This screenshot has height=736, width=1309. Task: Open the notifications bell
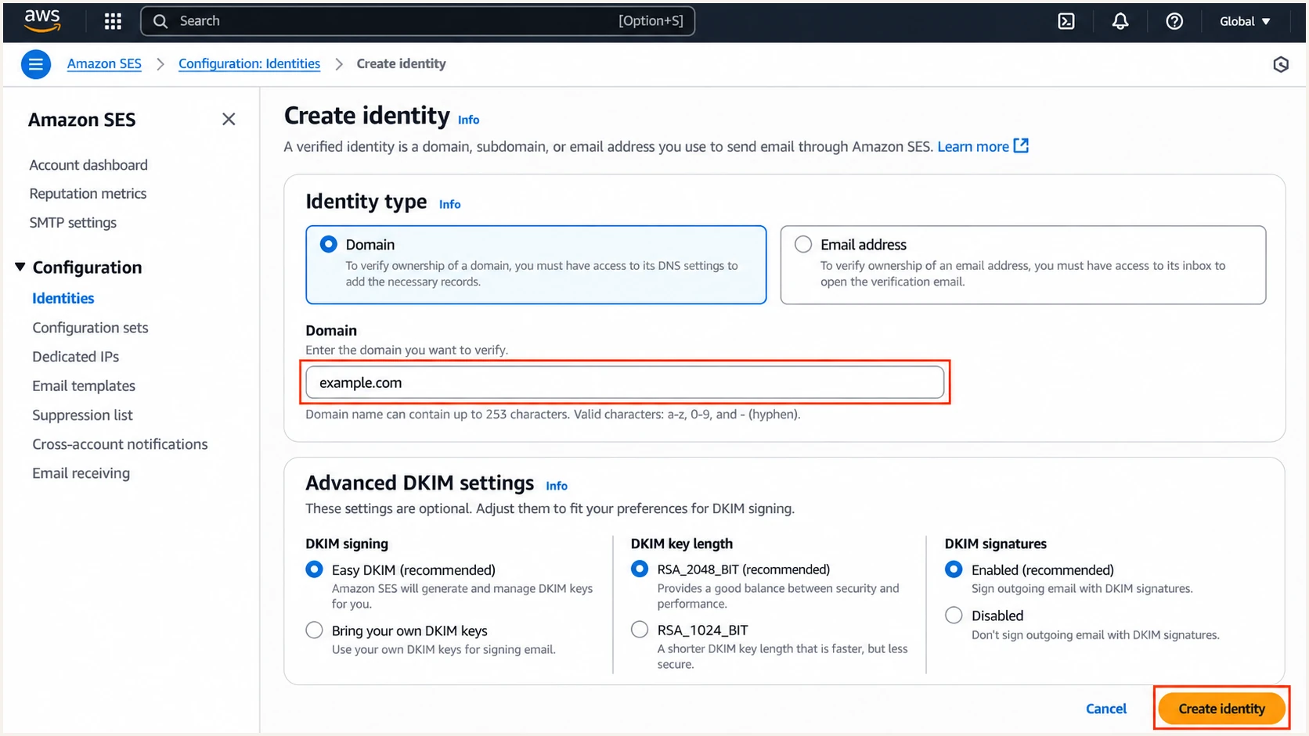[1120, 21]
